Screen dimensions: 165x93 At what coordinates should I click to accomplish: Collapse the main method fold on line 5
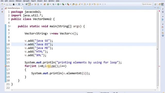(x=10, y=26)
